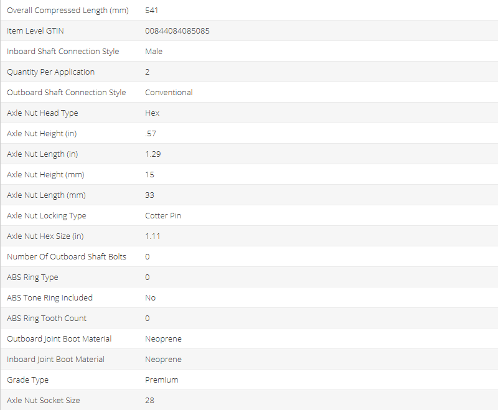Select the Axle Nut Length (mm) value 33
Screen dimensions: 498x410
click(x=149, y=195)
